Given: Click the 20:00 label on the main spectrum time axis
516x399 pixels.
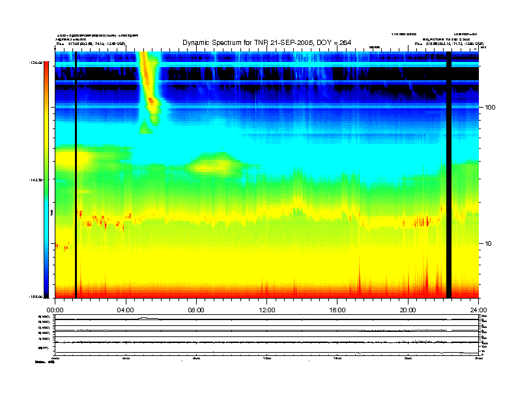Looking at the screenshot, I should 408,310.
